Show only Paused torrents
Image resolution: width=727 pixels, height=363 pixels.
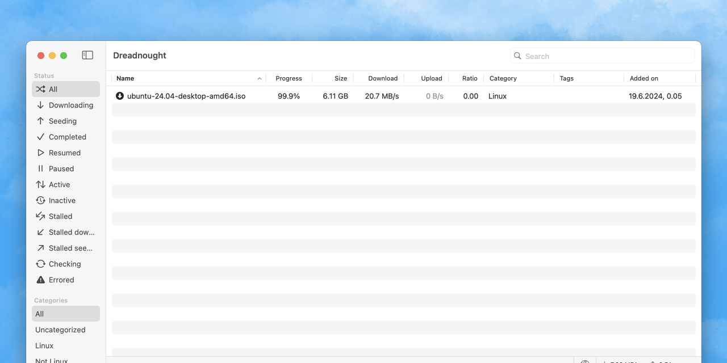60,168
